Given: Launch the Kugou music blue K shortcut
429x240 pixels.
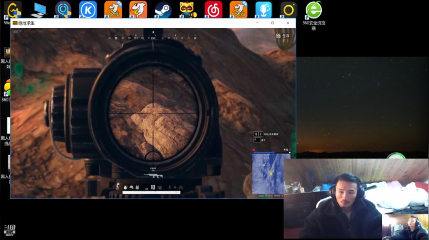Looking at the screenshot, I should [x=88, y=10].
